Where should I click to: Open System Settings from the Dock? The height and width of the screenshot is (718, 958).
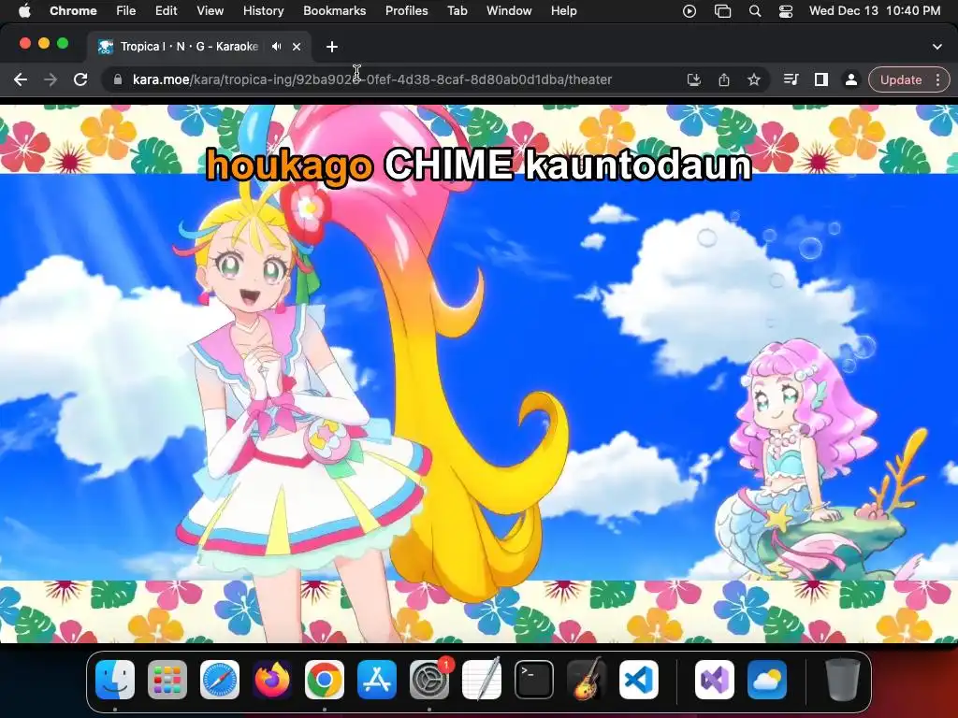[429, 679]
